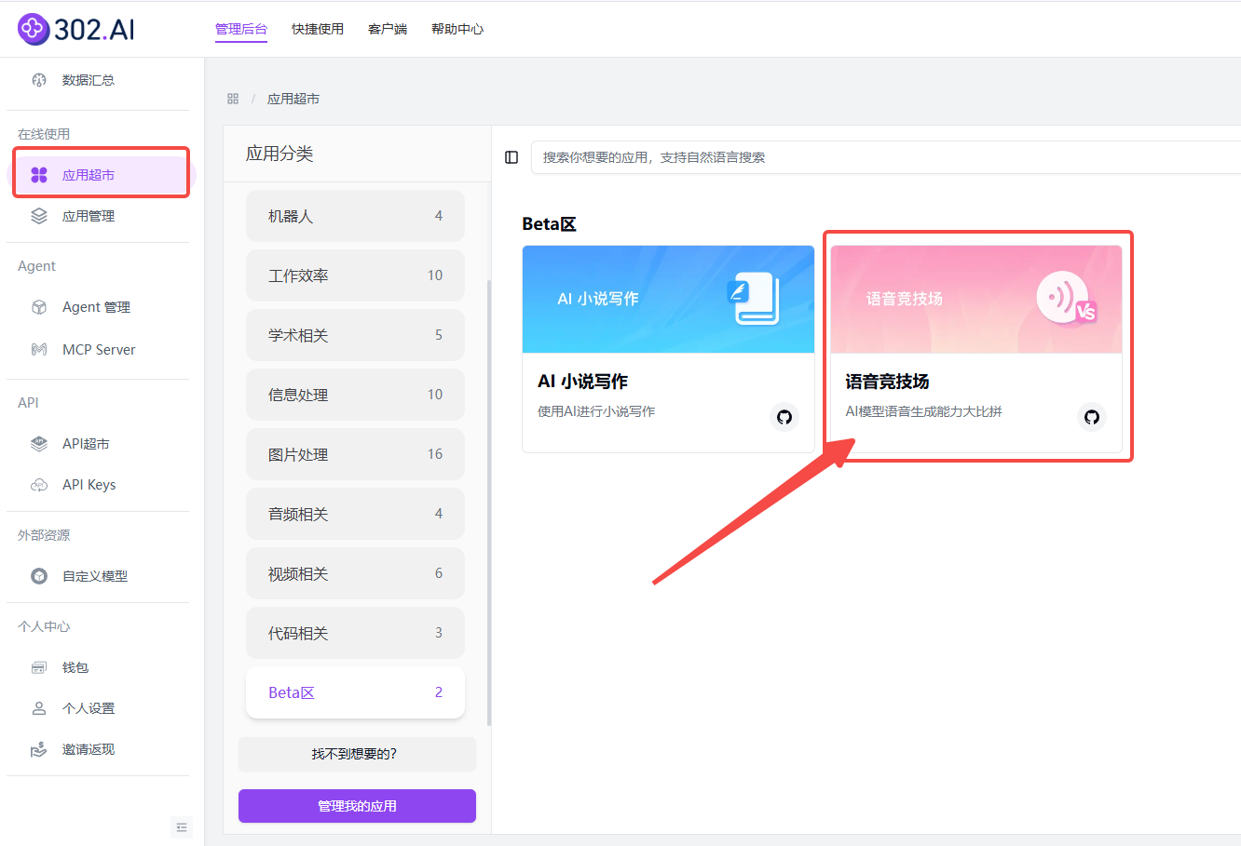Image resolution: width=1241 pixels, height=846 pixels.
Task: Open GitHub link on 语音竞技场 card
Action: click(x=1091, y=417)
